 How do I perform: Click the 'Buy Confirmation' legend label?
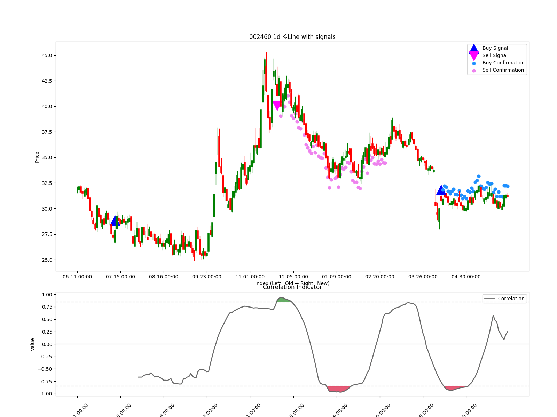coord(503,63)
